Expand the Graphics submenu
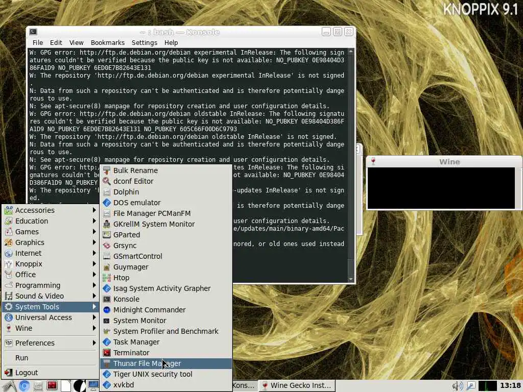The width and height of the screenshot is (523, 392). 51,242
